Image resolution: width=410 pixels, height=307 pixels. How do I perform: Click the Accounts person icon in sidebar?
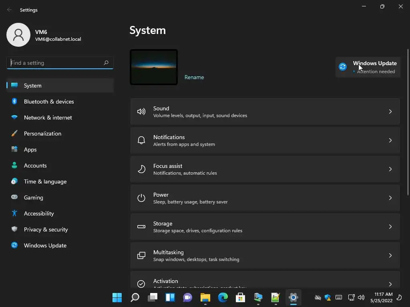[14, 165]
